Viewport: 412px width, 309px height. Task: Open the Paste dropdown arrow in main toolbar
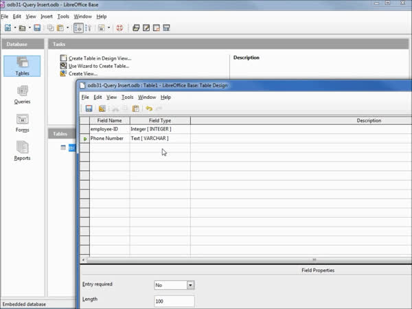coord(67,27)
